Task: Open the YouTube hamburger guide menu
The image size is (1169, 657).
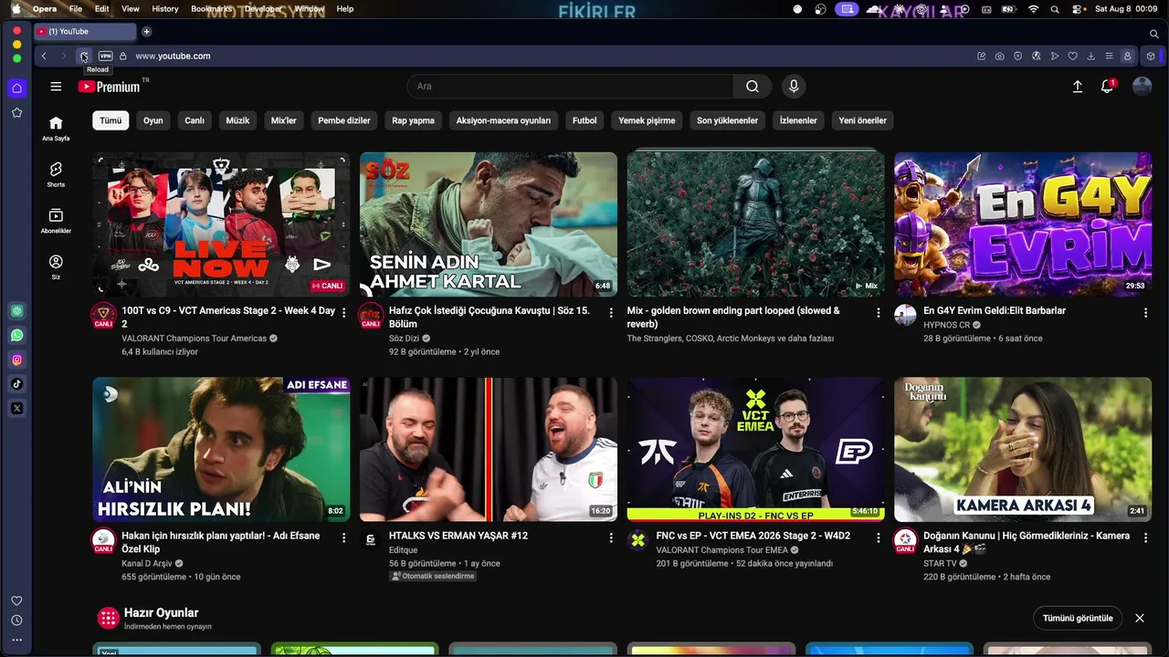Action: pos(56,86)
